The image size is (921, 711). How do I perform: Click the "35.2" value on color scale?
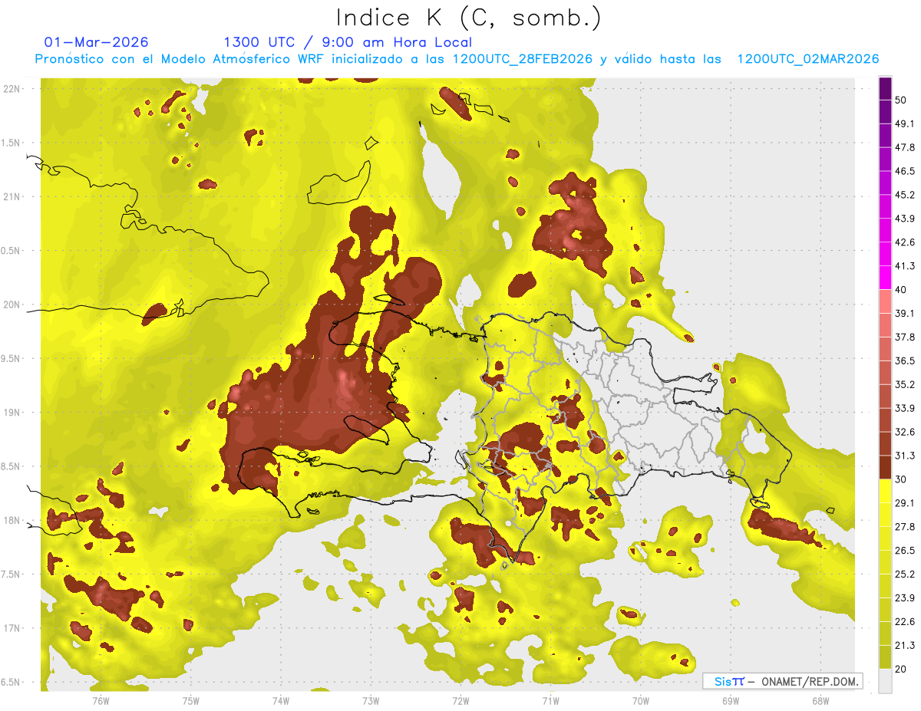click(905, 384)
